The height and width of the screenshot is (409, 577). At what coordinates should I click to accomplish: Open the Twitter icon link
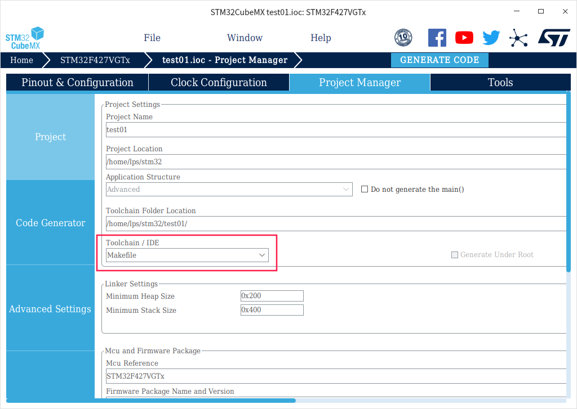tap(491, 38)
